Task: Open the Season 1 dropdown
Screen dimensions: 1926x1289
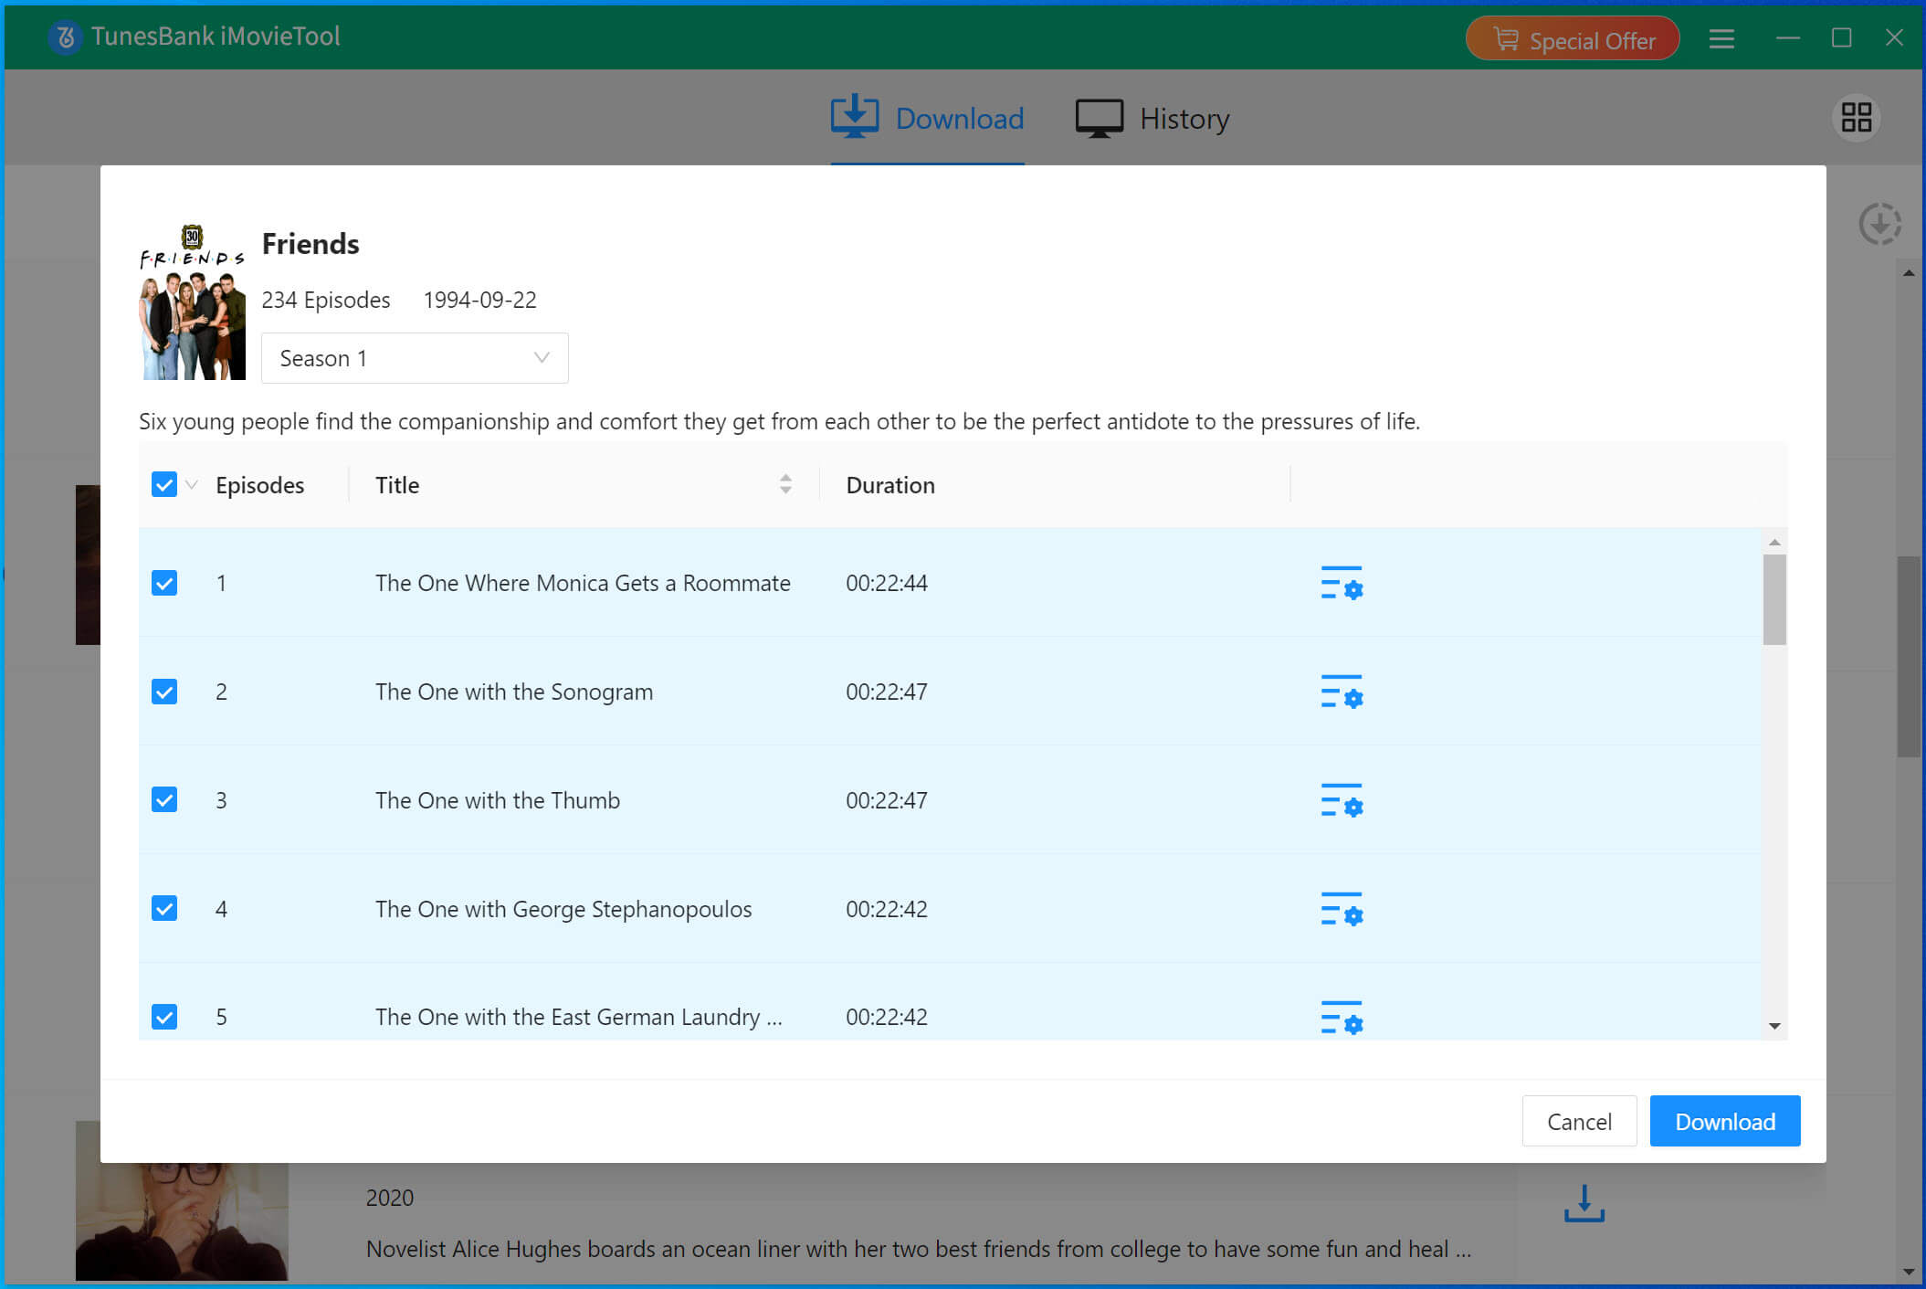Action: pyautogui.click(x=415, y=358)
